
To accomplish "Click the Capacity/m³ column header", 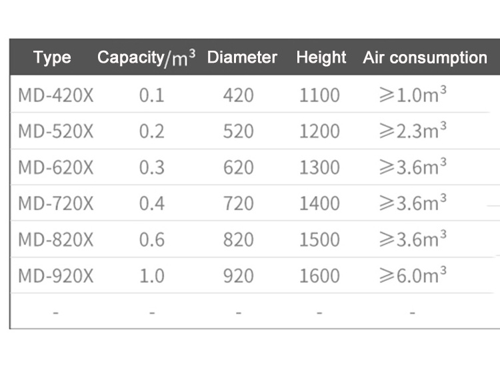I will pos(146,57).
